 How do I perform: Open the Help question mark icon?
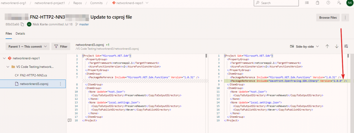328,3
